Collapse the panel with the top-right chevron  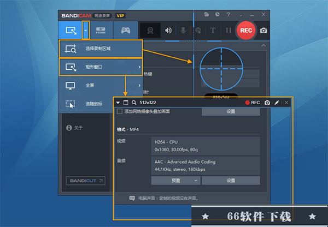coord(263,45)
